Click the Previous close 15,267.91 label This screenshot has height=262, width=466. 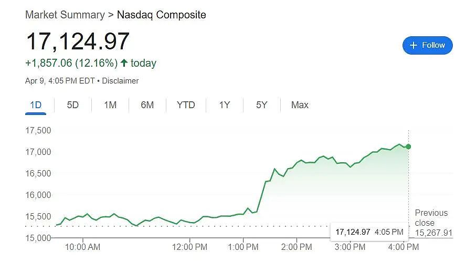(433, 223)
